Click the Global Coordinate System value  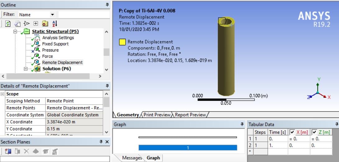click(x=74, y=115)
